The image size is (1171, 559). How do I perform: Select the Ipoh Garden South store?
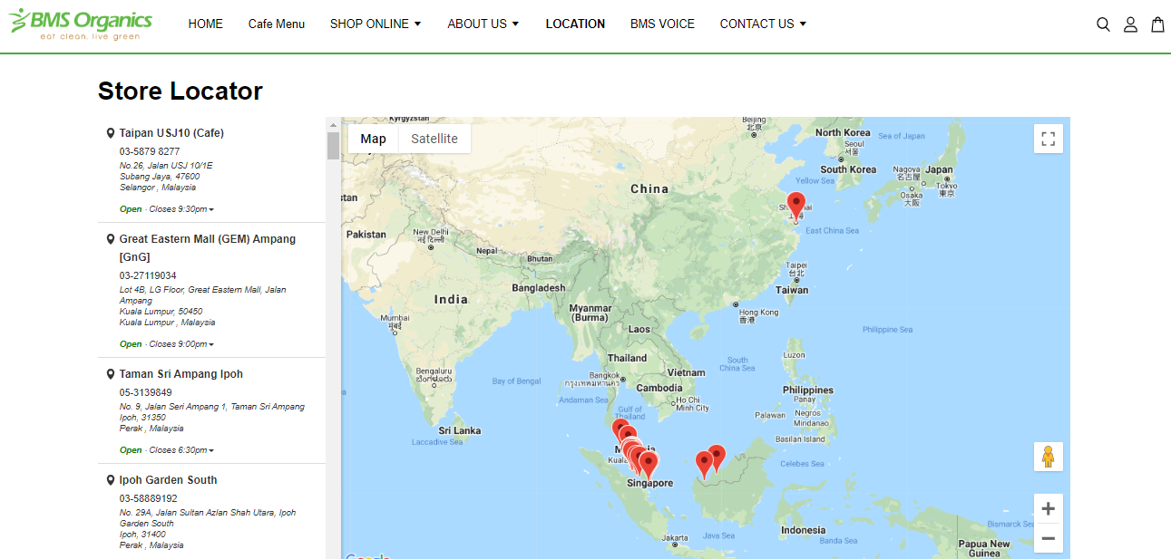coord(169,480)
